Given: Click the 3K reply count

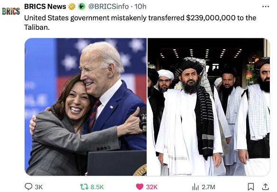Looking at the screenshot, I should 39,187.
